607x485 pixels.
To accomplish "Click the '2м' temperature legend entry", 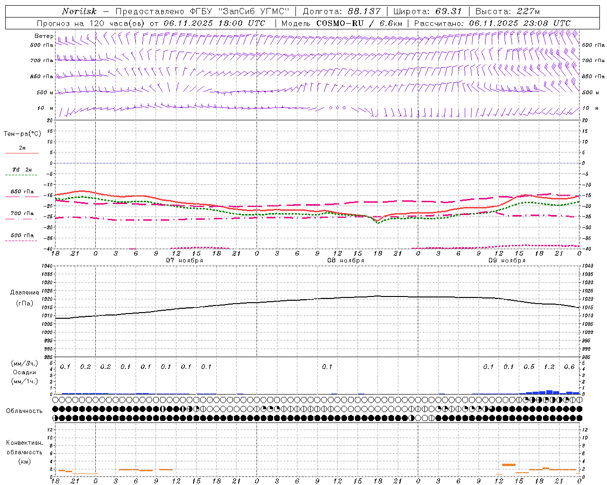I will pyautogui.click(x=22, y=148).
